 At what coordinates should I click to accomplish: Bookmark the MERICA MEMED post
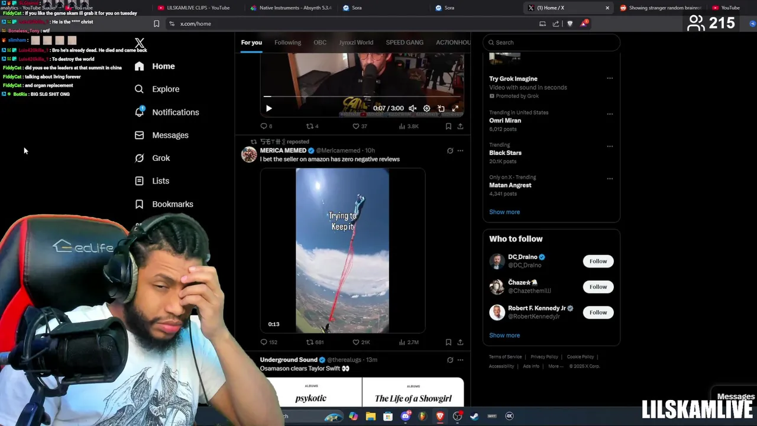[x=448, y=342]
